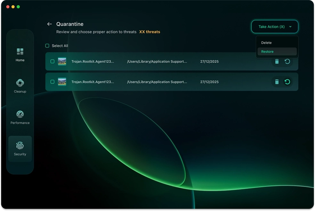Check the Select All checkbox
The height and width of the screenshot is (211, 315).
click(x=47, y=46)
